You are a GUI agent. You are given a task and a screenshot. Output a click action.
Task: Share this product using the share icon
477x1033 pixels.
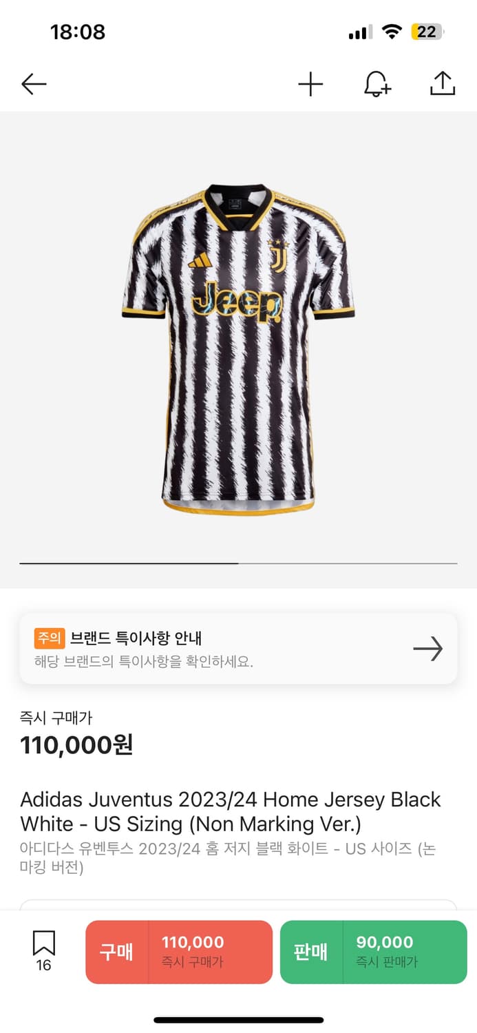[x=441, y=84]
